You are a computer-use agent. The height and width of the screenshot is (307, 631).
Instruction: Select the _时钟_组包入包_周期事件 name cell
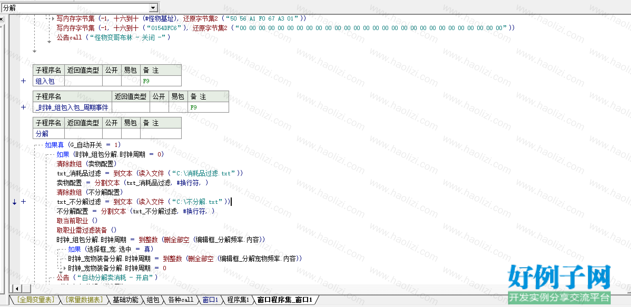[72, 107]
